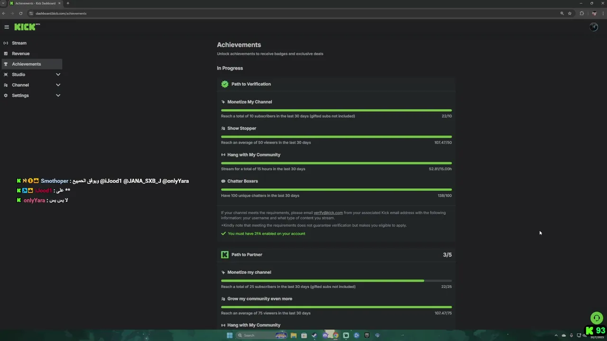Close the Achievements browser tab
Image resolution: width=607 pixels, height=341 pixels.
click(59, 3)
